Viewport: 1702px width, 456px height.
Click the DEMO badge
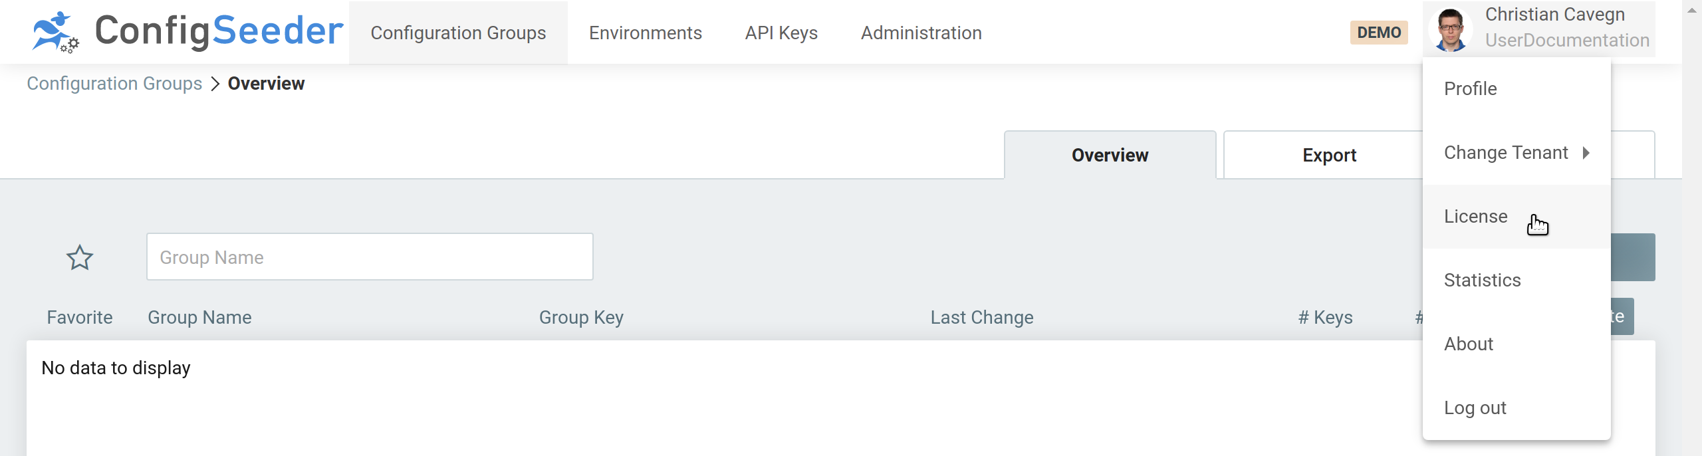[x=1379, y=33]
